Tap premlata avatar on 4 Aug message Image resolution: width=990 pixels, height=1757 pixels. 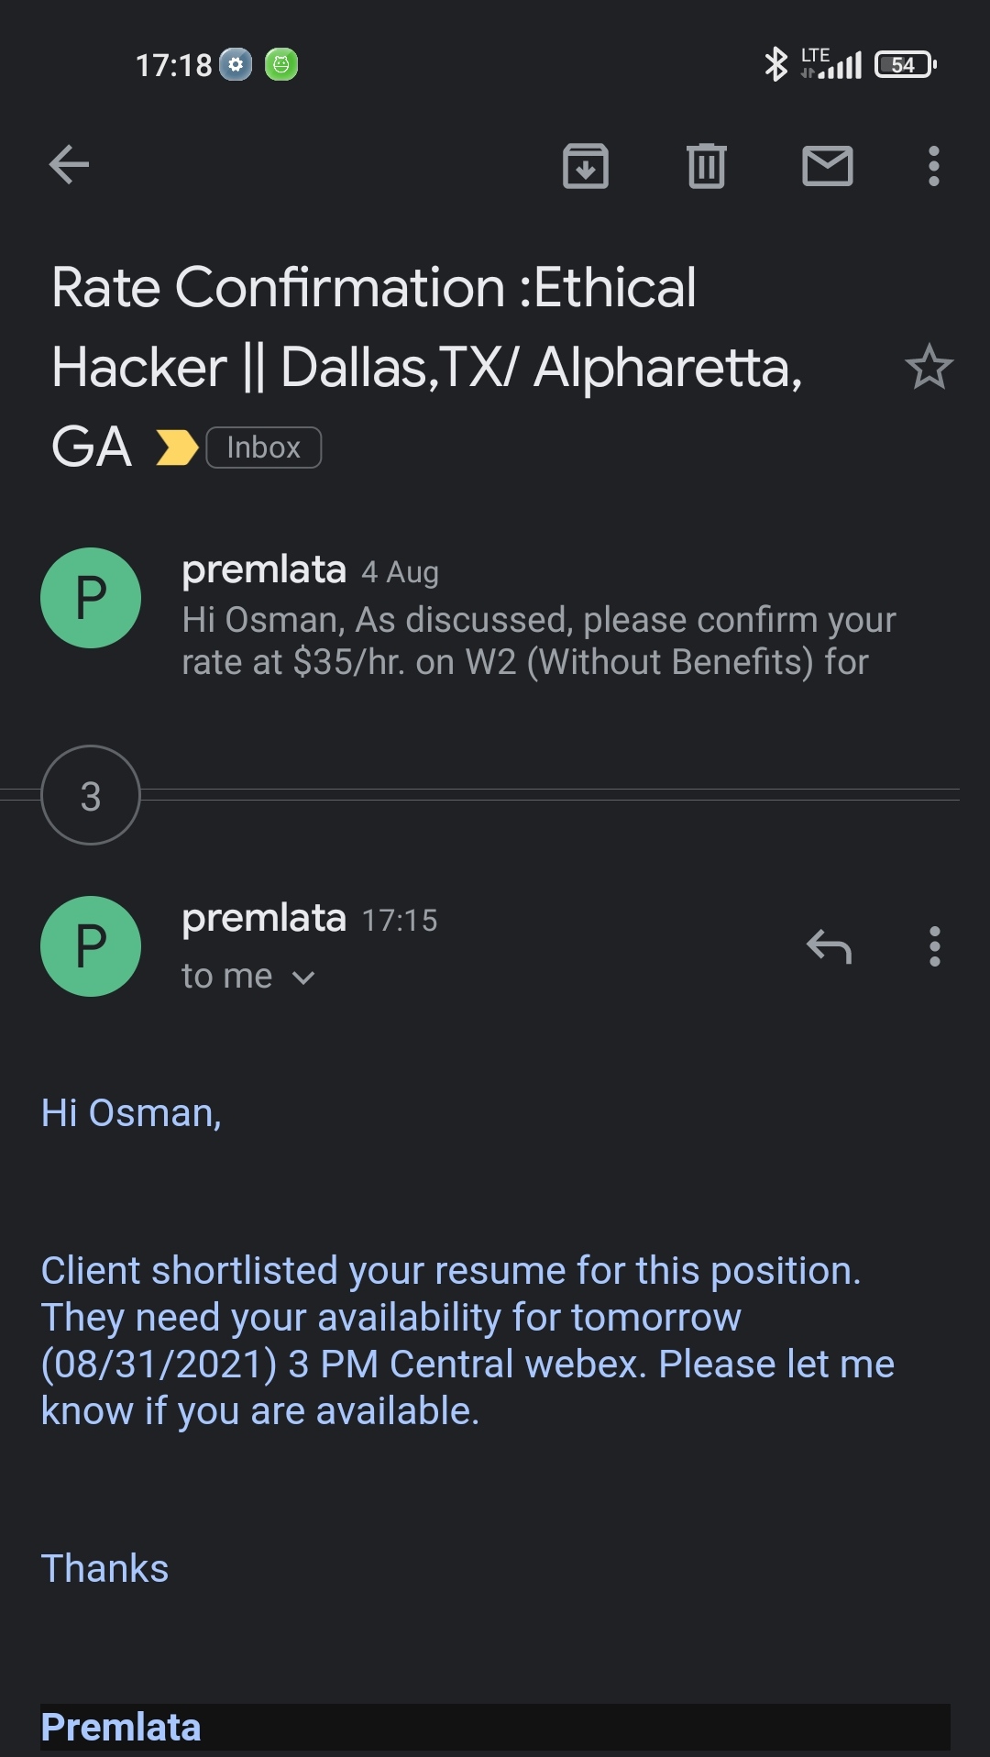91,598
